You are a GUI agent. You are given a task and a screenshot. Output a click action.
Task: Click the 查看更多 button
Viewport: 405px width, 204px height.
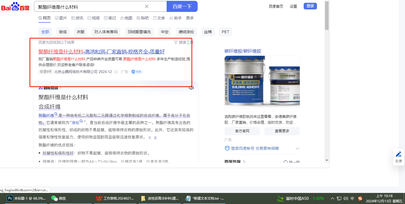tap(282, 131)
